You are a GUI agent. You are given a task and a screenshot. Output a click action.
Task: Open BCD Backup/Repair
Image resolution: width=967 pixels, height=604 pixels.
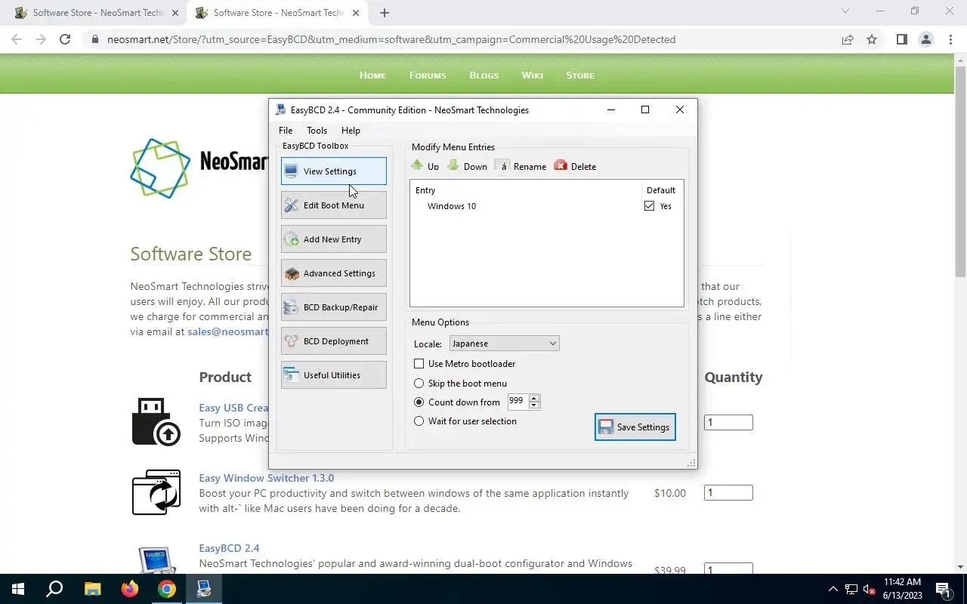pyautogui.click(x=333, y=307)
